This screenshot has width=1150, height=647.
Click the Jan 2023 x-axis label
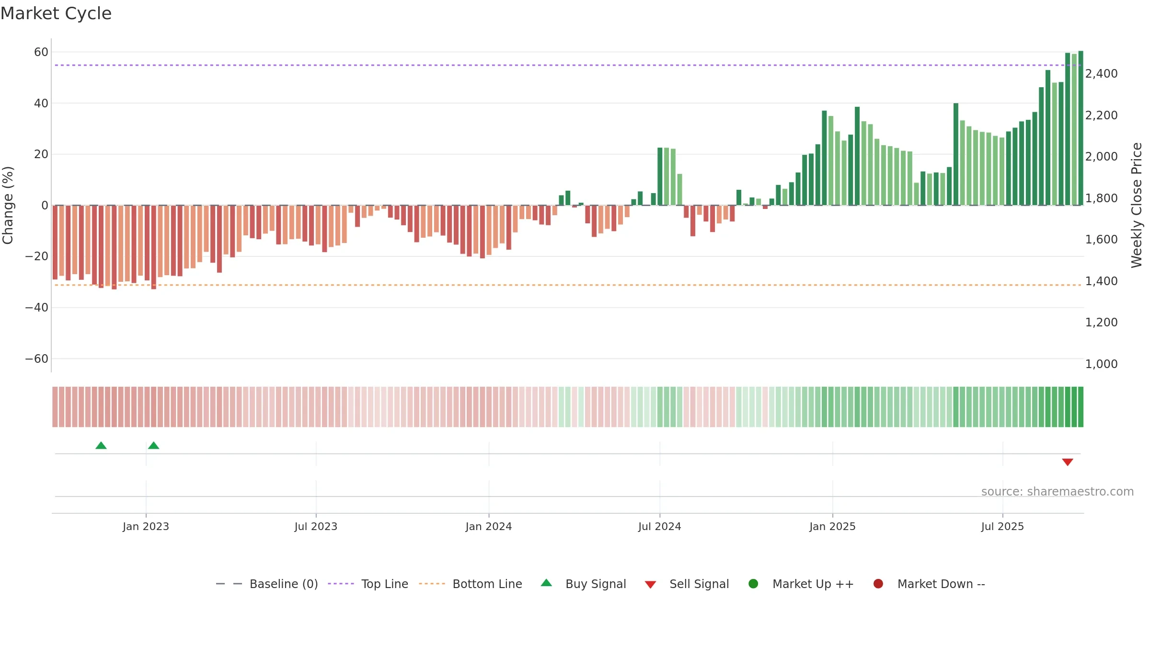146,527
